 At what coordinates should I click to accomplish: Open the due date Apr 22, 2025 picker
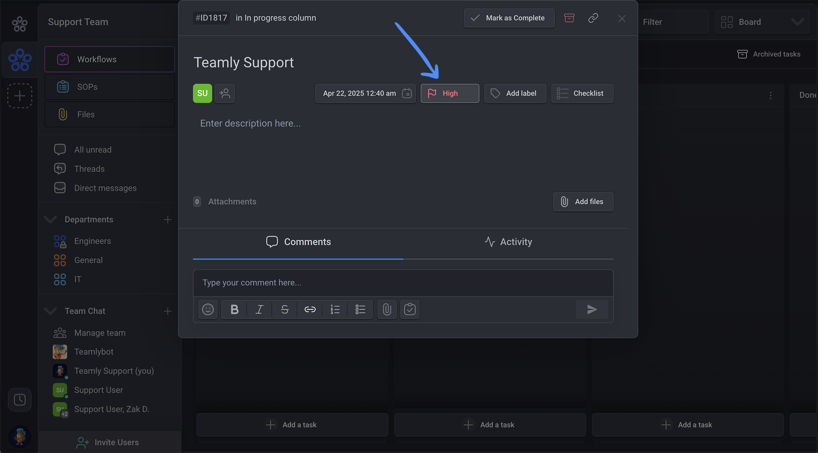point(365,93)
